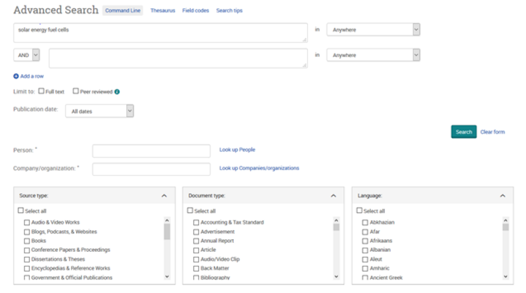Enable the Full text limit checkbox
This screenshot has height=293, width=526.
pyautogui.click(x=41, y=91)
